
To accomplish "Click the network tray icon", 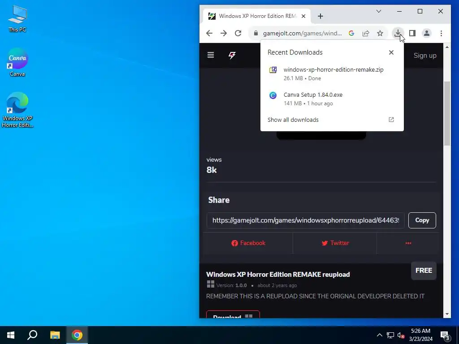I will click(x=390, y=335).
